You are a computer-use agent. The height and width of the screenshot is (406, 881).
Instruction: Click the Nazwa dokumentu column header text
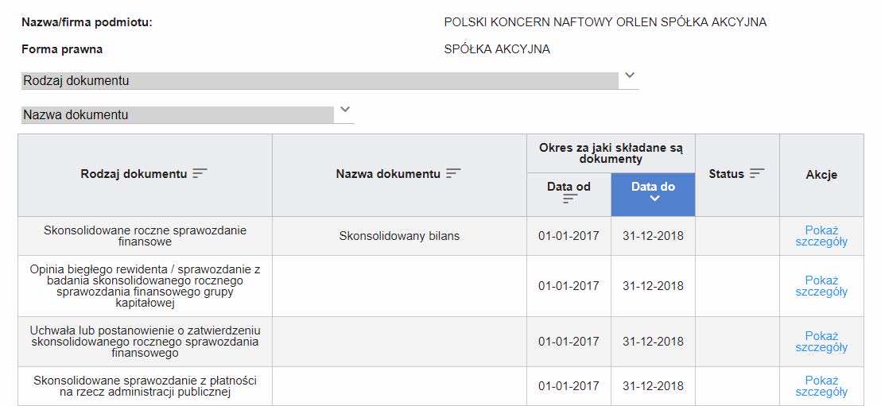(x=388, y=174)
